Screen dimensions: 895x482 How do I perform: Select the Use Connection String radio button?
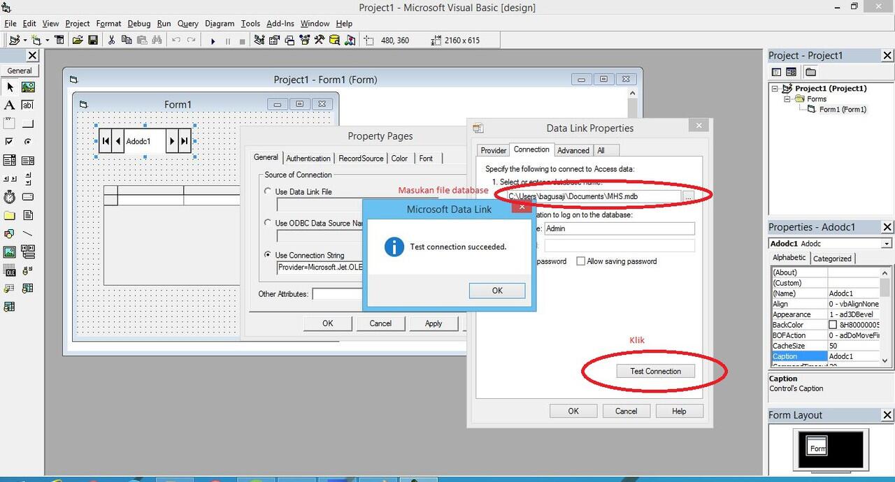(x=268, y=255)
